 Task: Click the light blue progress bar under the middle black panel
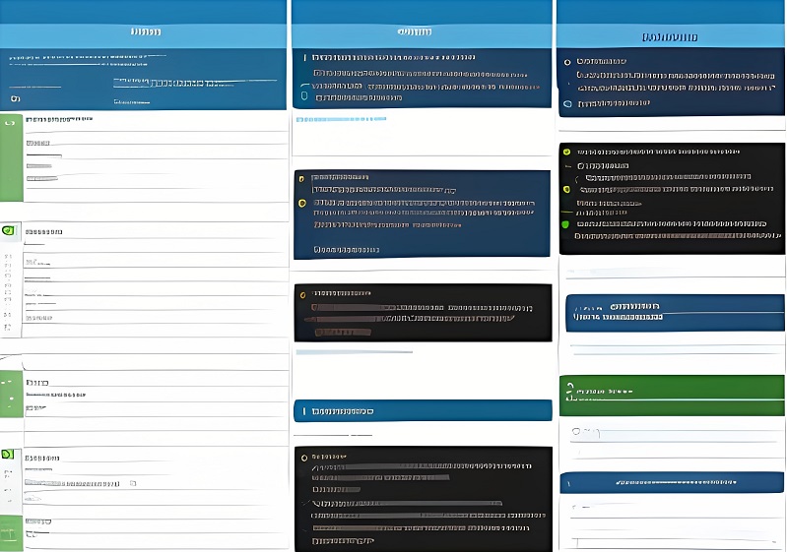(354, 351)
